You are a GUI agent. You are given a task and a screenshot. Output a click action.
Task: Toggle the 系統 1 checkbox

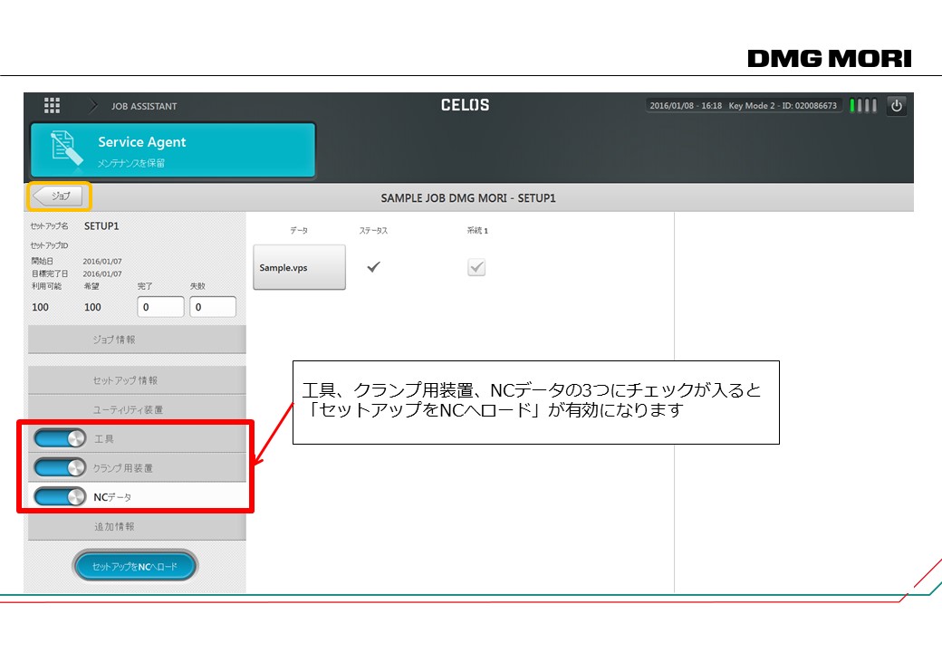[x=476, y=267]
